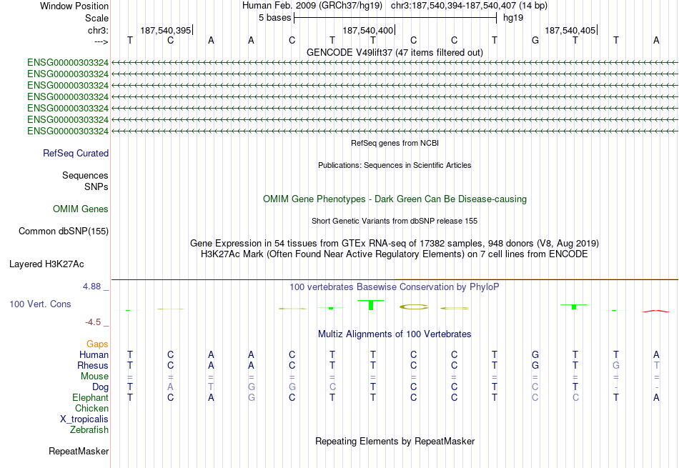Click the 4.88 upper PhyloP scale value
679x468 pixels.
click(91, 287)
